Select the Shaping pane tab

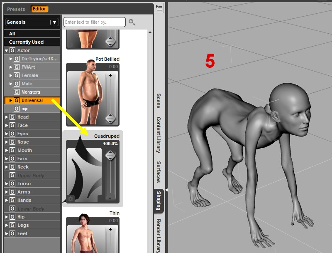pos(159,201)
